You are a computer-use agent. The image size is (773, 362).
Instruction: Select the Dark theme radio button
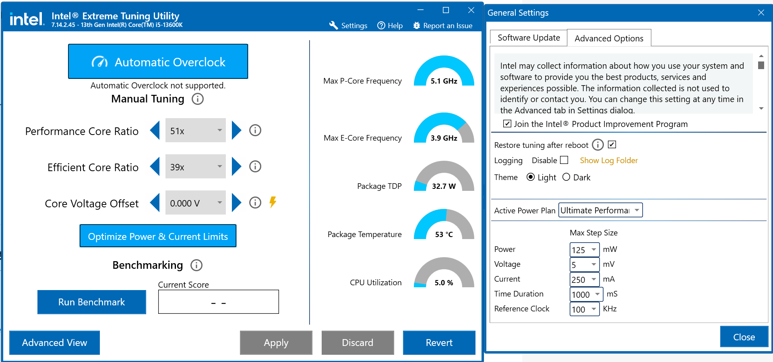pos(566,177)
